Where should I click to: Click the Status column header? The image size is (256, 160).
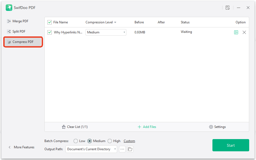click(185, 22)
